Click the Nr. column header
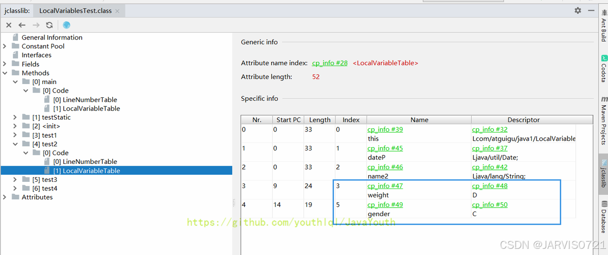This screenshot has width=608, height=255. [x=257, y=120]
